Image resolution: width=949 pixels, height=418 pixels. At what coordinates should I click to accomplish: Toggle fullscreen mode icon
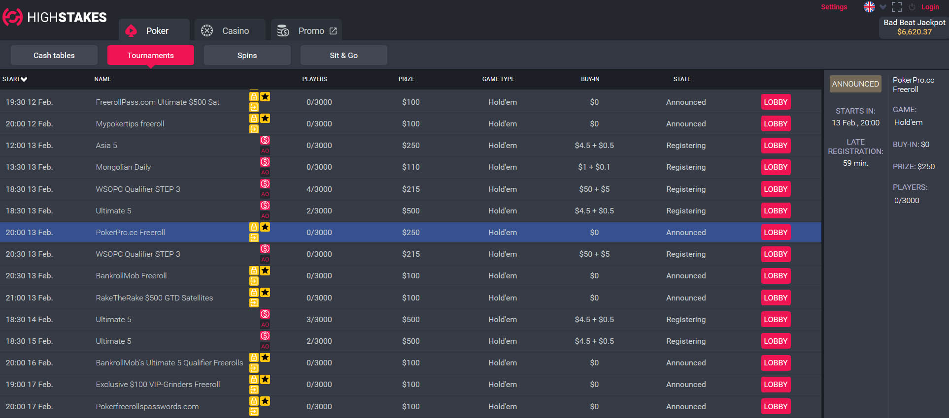point(897,7)
